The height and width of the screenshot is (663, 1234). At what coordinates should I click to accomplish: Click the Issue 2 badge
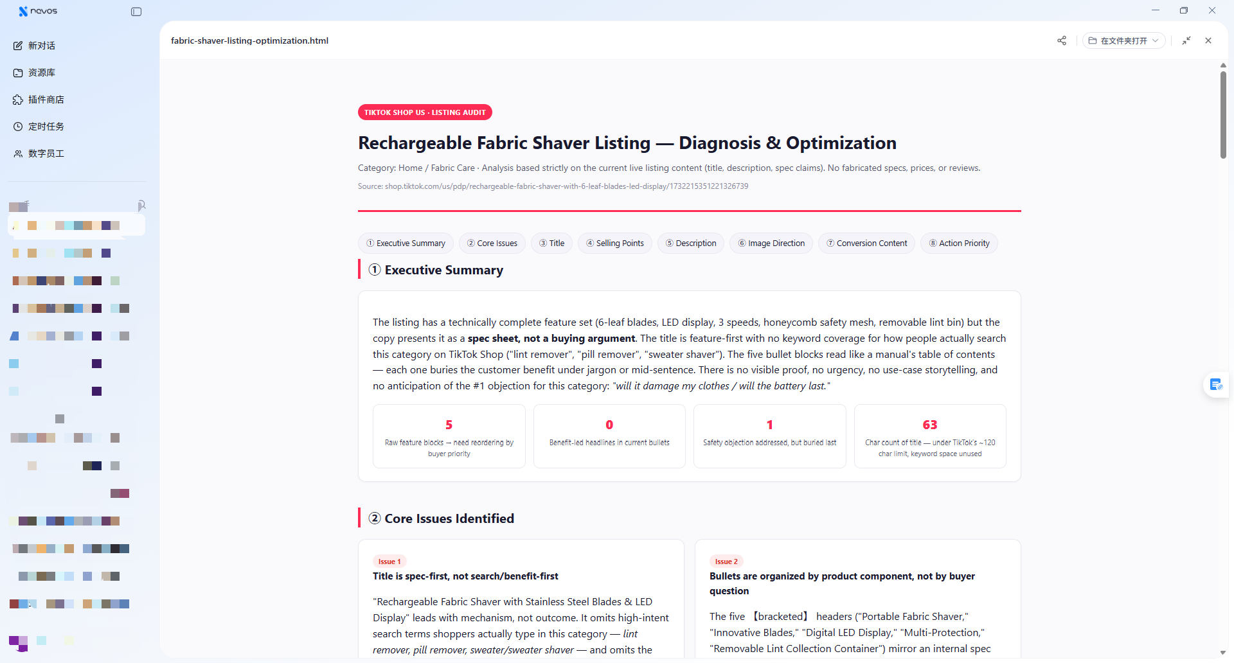point(726,561)
